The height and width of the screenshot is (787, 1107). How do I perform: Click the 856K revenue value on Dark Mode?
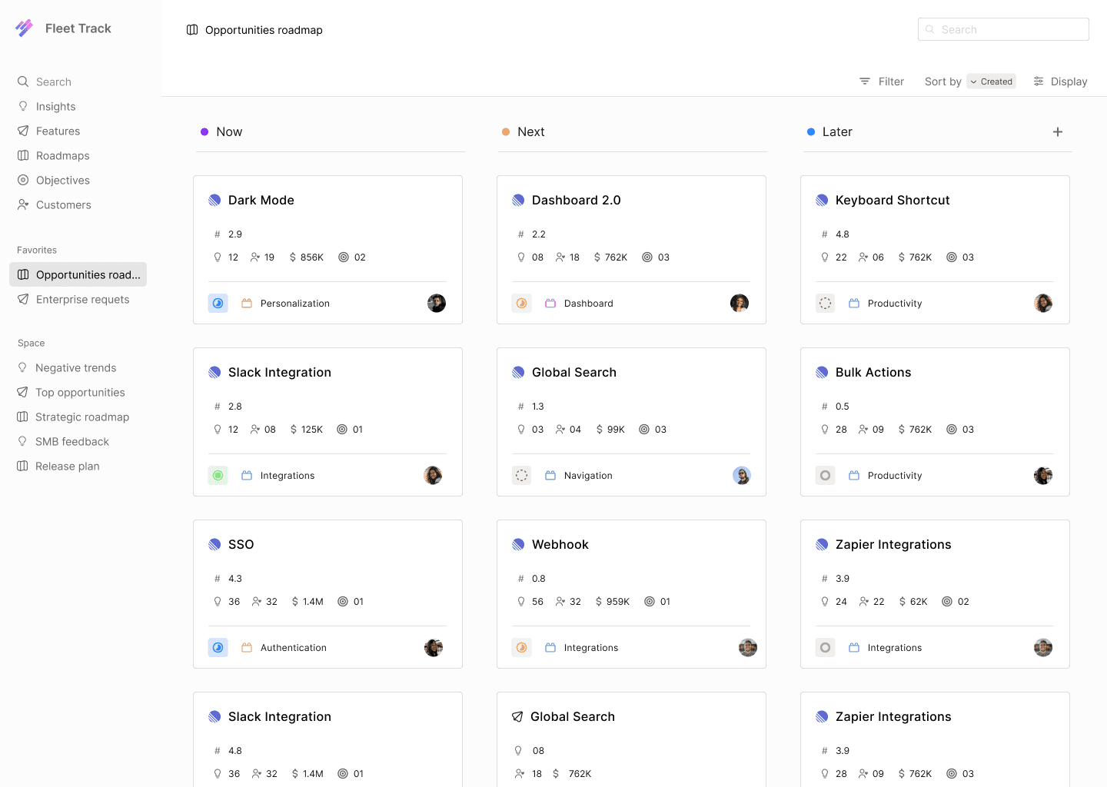[312, 257]
